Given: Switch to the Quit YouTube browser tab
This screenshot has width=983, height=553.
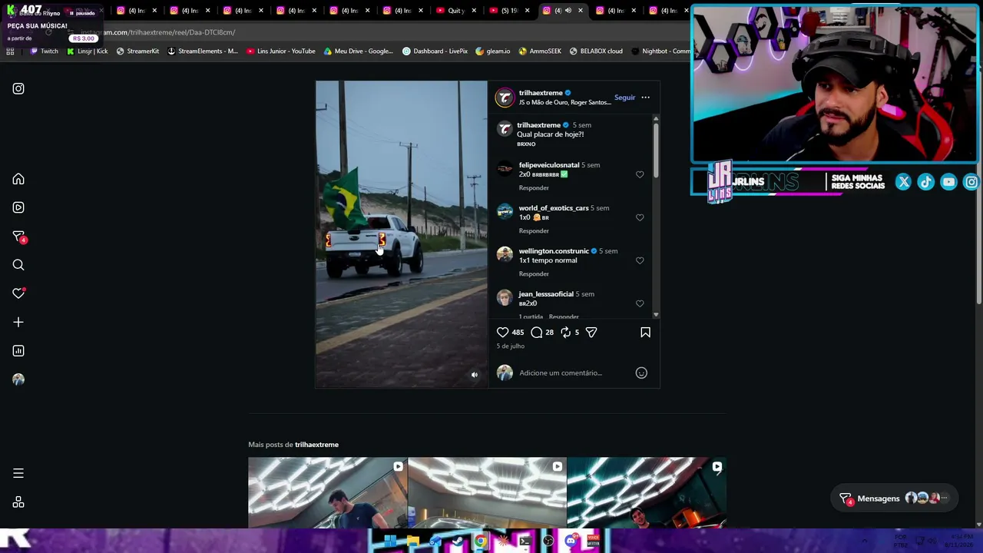Looking at the screenshot, I should point(456,11).
